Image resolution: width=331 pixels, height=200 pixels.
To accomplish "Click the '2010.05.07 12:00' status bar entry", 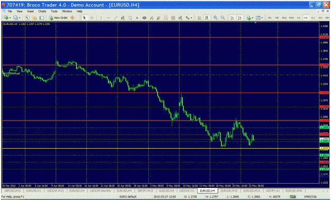I will pos(165,197).
